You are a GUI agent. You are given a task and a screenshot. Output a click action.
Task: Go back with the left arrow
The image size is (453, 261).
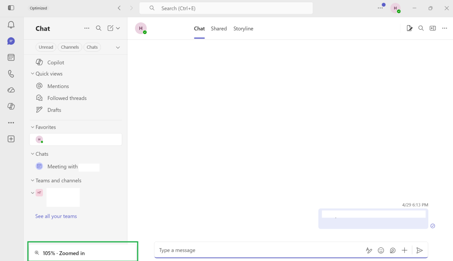point(119,8)
